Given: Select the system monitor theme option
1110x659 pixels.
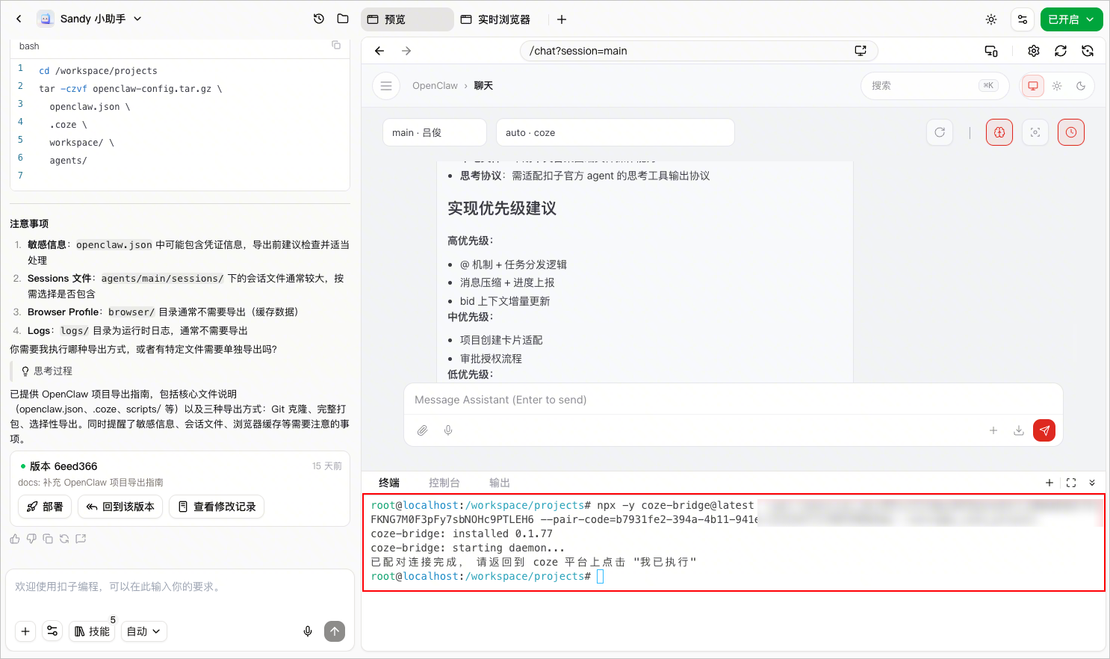Looking at the screenshot, I should [1033, 86].
